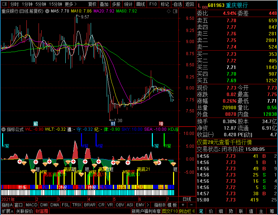Image resolution: width=278 pixels, height=215 pixels.
Task: Switch to 值 value tab
Action: point(251,211)
